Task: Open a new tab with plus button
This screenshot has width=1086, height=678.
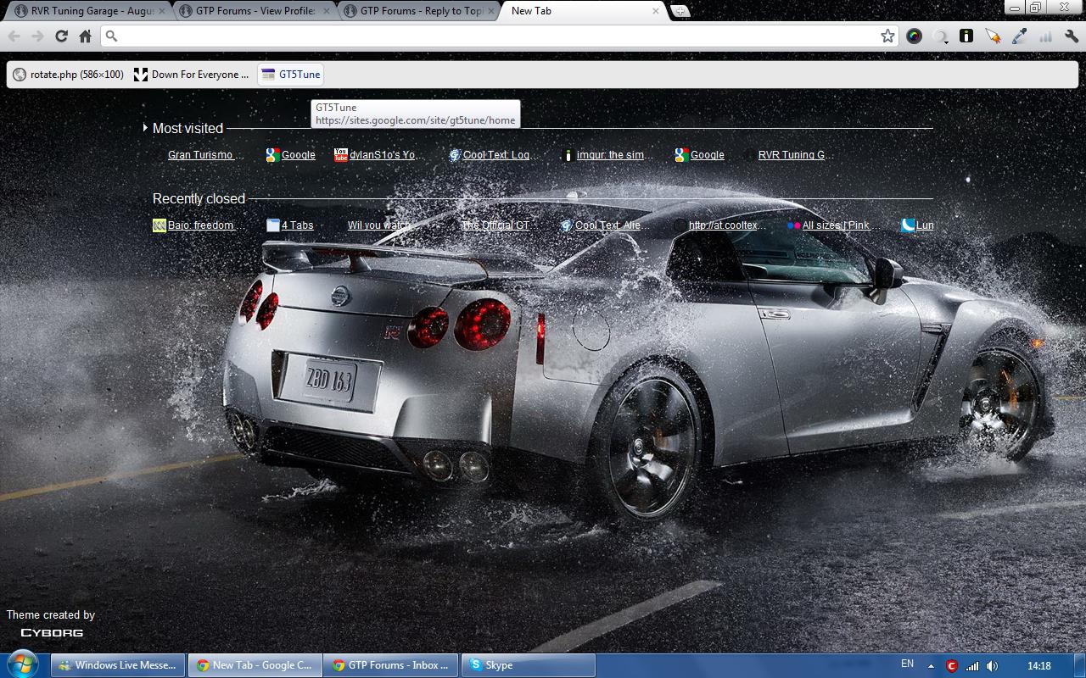Action: (680, 11)
